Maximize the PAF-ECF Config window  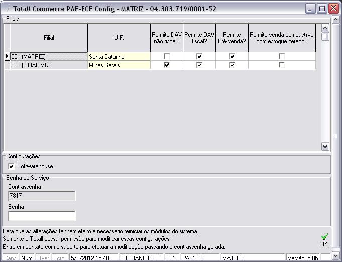tap(322, 9)
